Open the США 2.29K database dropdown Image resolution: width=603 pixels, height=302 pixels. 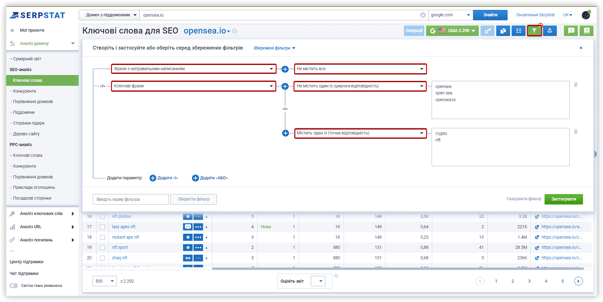click(x=452, y=31)
